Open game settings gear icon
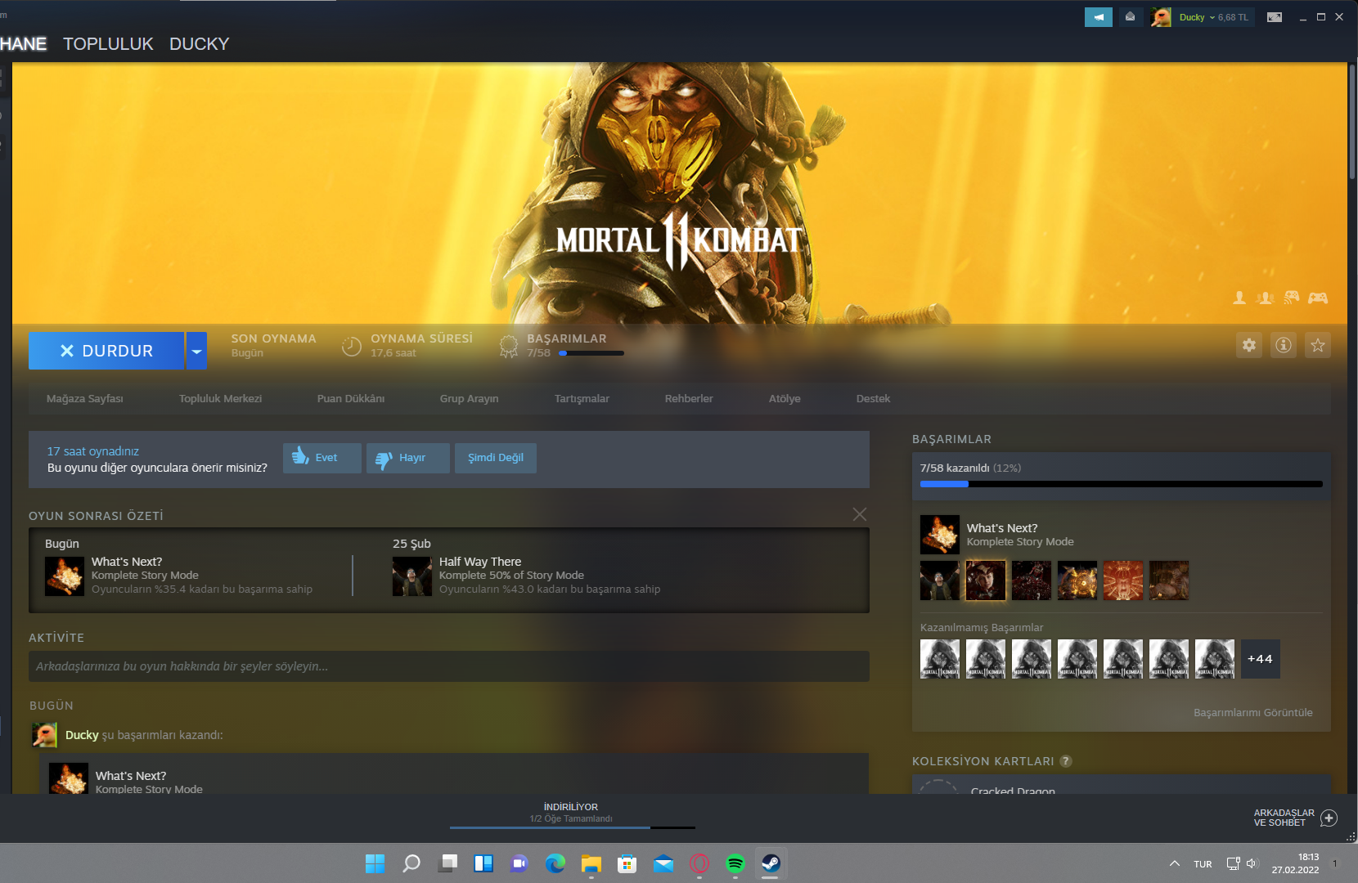The width and height of the screenshot is (1358, 883). point(1249,345)
